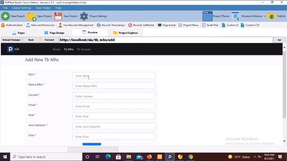Image resolution: width=287 pixels, height=161 pixels.
Task: Click the Go button
Action: pos(279,40)
